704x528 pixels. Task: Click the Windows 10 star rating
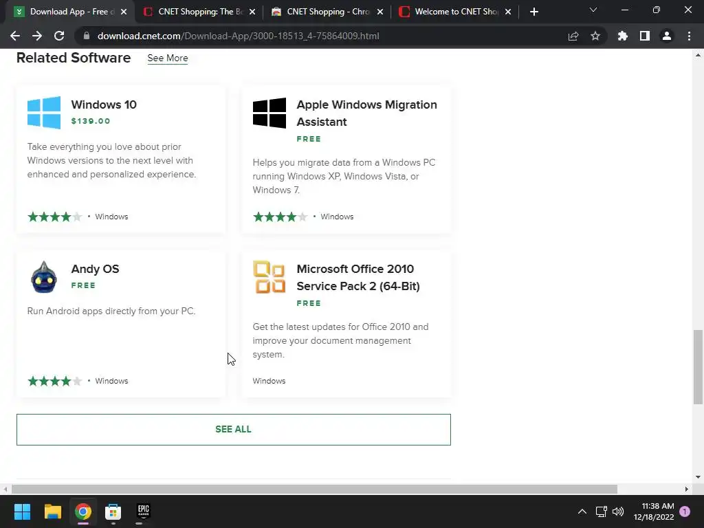(x=55, y=217)
